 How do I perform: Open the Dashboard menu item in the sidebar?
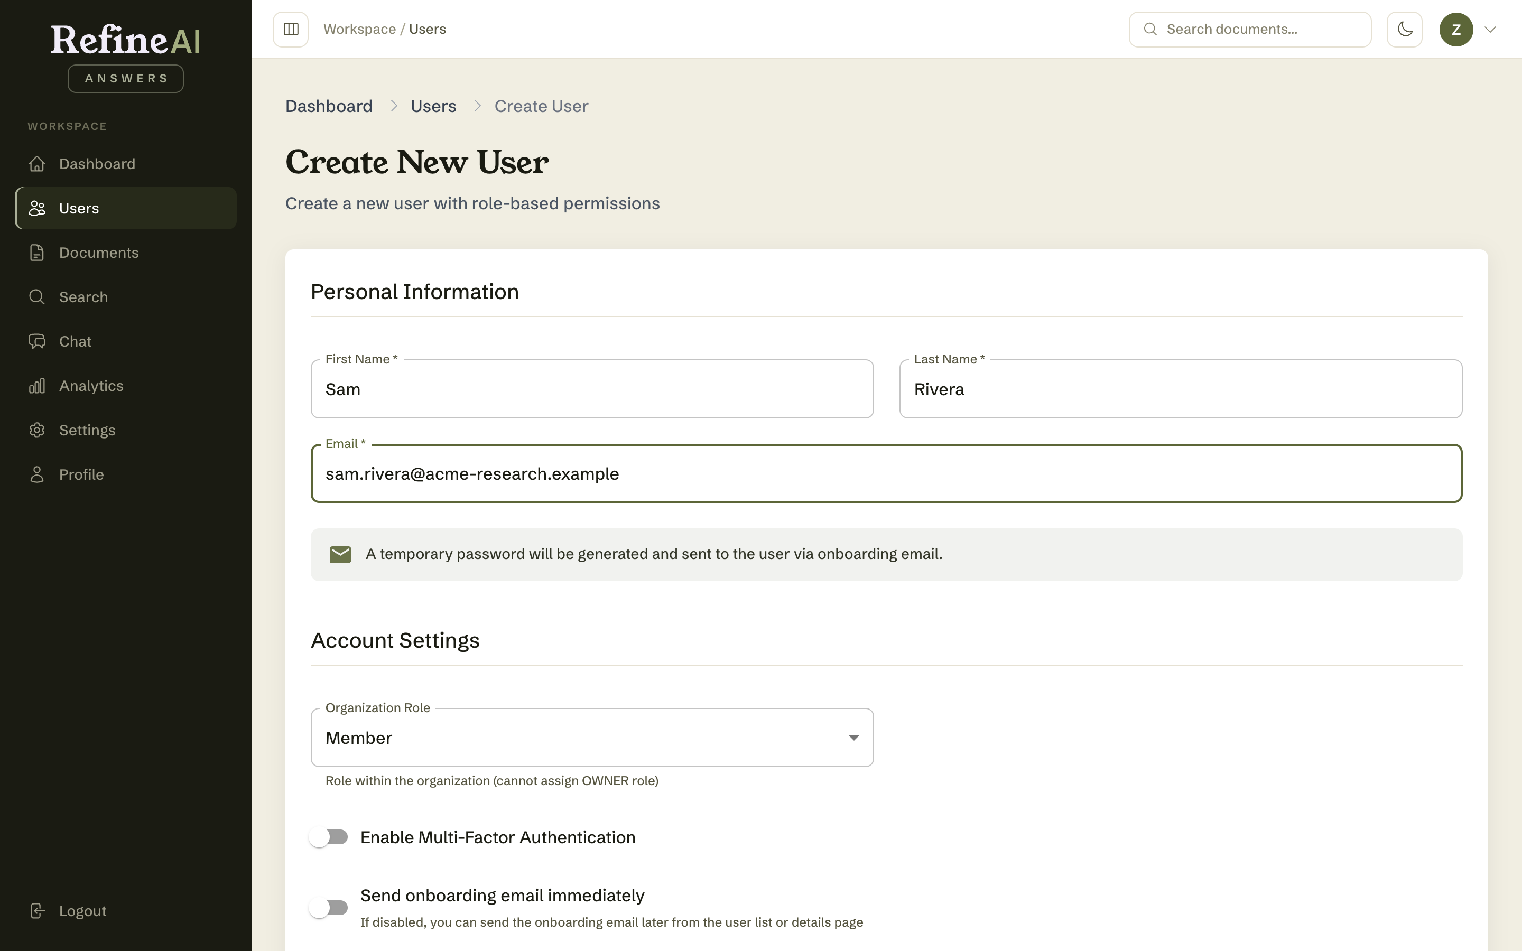(126, 164)
